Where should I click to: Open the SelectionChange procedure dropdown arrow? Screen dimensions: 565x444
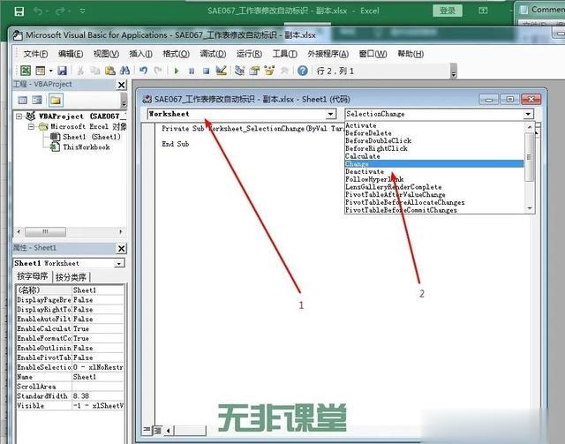[528, 114]
